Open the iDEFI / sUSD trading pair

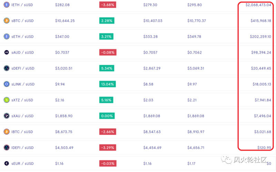[x=22, y=148]
